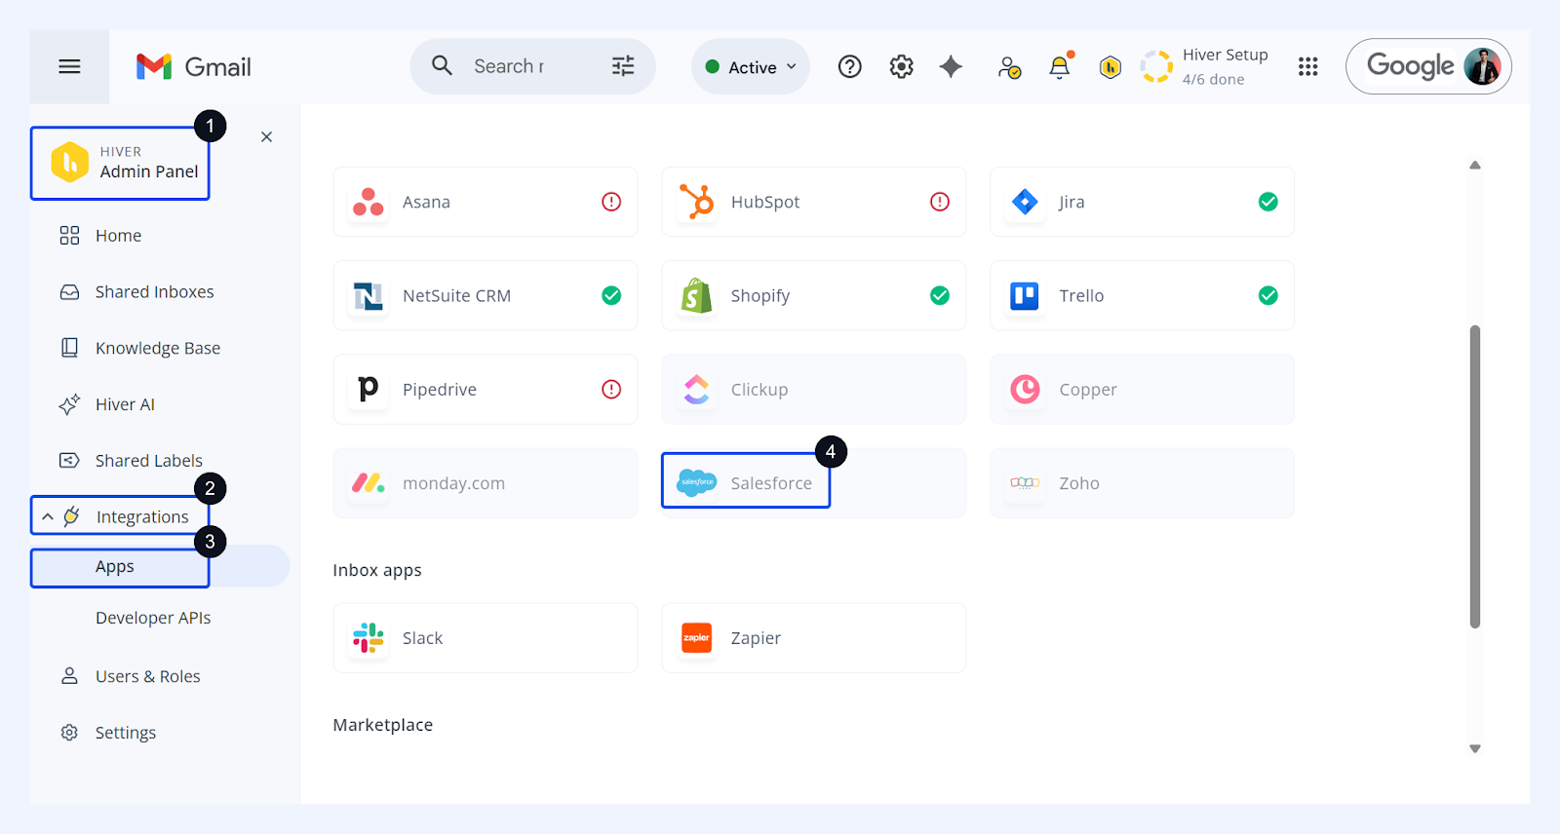
Task: Click the user-check icon in top bar
Action: [x=1009, y=67]
